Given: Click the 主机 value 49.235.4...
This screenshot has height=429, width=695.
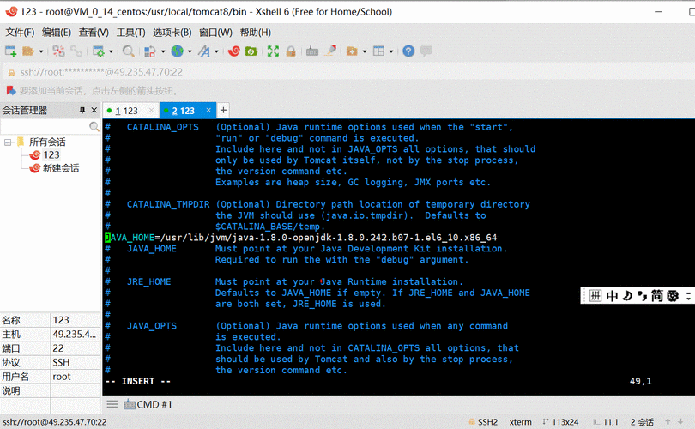Looking at the screenshot, I should click(x=74, y=334).
